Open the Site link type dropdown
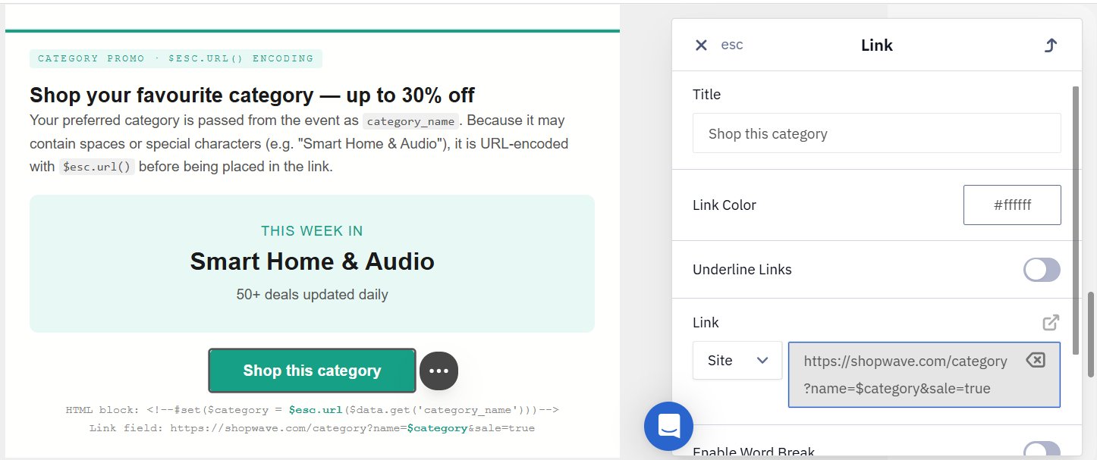This screenshot has width=1097, height=460. coord(737,361)
